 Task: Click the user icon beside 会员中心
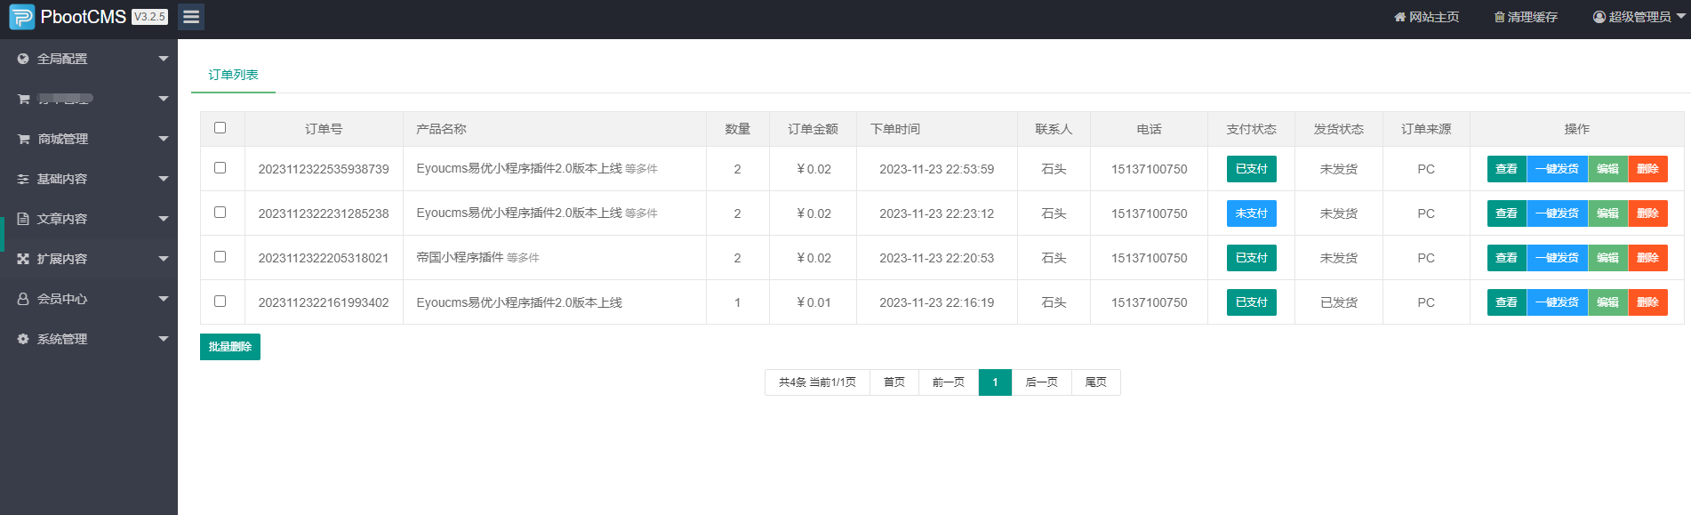tap(23, 299)
